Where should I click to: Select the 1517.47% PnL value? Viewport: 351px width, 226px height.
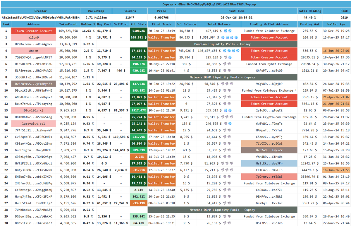138,110
